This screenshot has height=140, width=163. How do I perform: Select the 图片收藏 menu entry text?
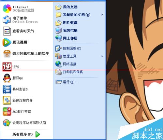70,22
